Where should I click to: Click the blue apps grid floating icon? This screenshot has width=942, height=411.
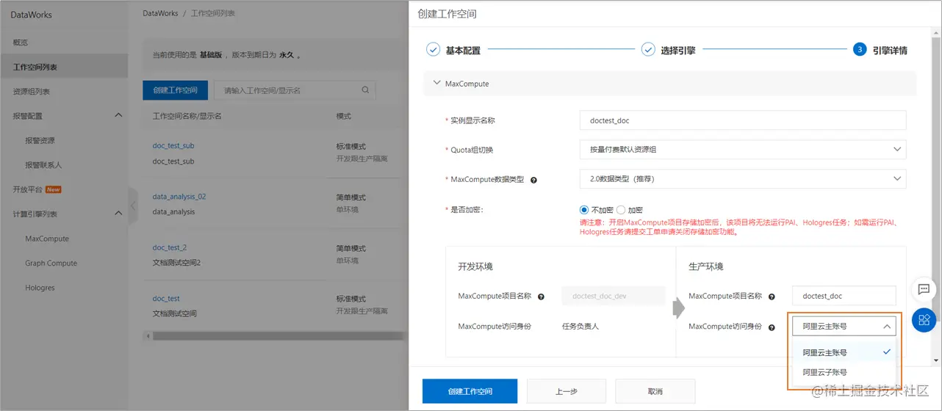924,320
